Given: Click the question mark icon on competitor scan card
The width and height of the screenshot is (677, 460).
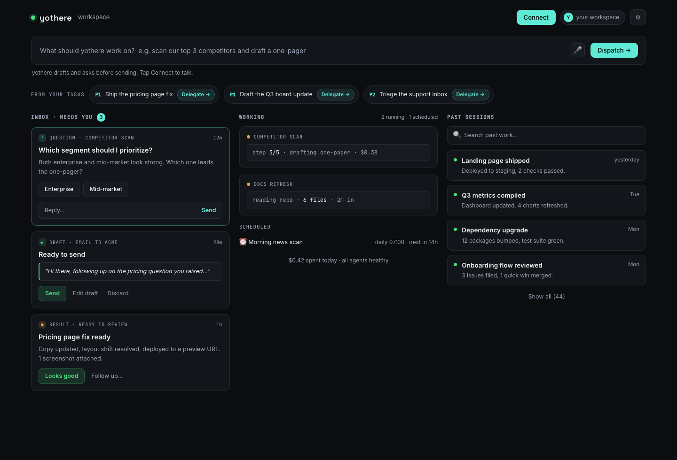Looking at the screenshot, I should click(42, 138).
